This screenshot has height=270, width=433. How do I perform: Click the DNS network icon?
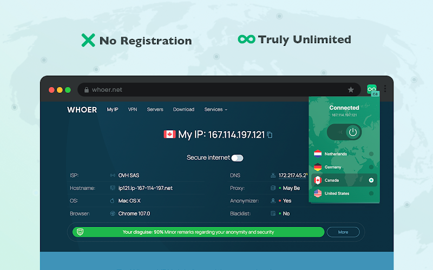click(273, 175)
